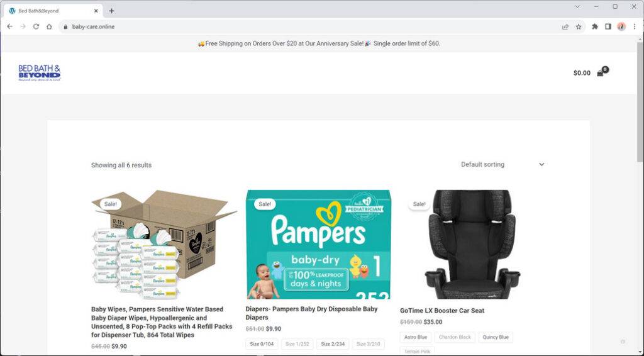Bookmark this page with star icon
The width and height of the screenshot is (644, 356).
(x=579, y=26)
